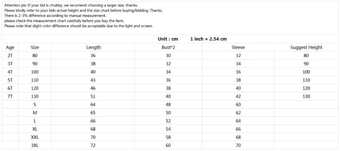
Task: Click the Age column header
Action: point(10,48)
